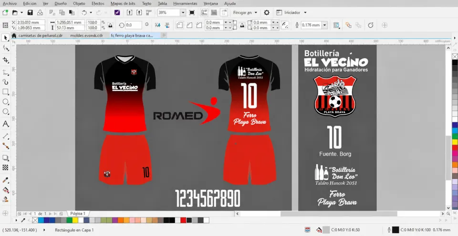
Task: Select the page 1 tab
Action: click(x=78, y=214)
